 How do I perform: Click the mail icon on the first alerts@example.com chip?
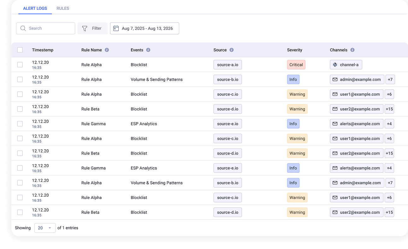(335, 124)
